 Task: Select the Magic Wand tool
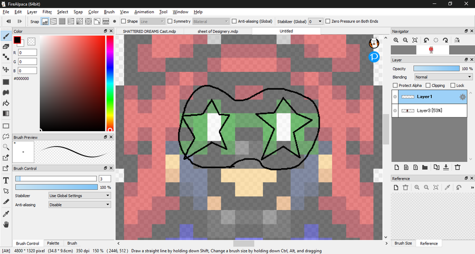6,147
